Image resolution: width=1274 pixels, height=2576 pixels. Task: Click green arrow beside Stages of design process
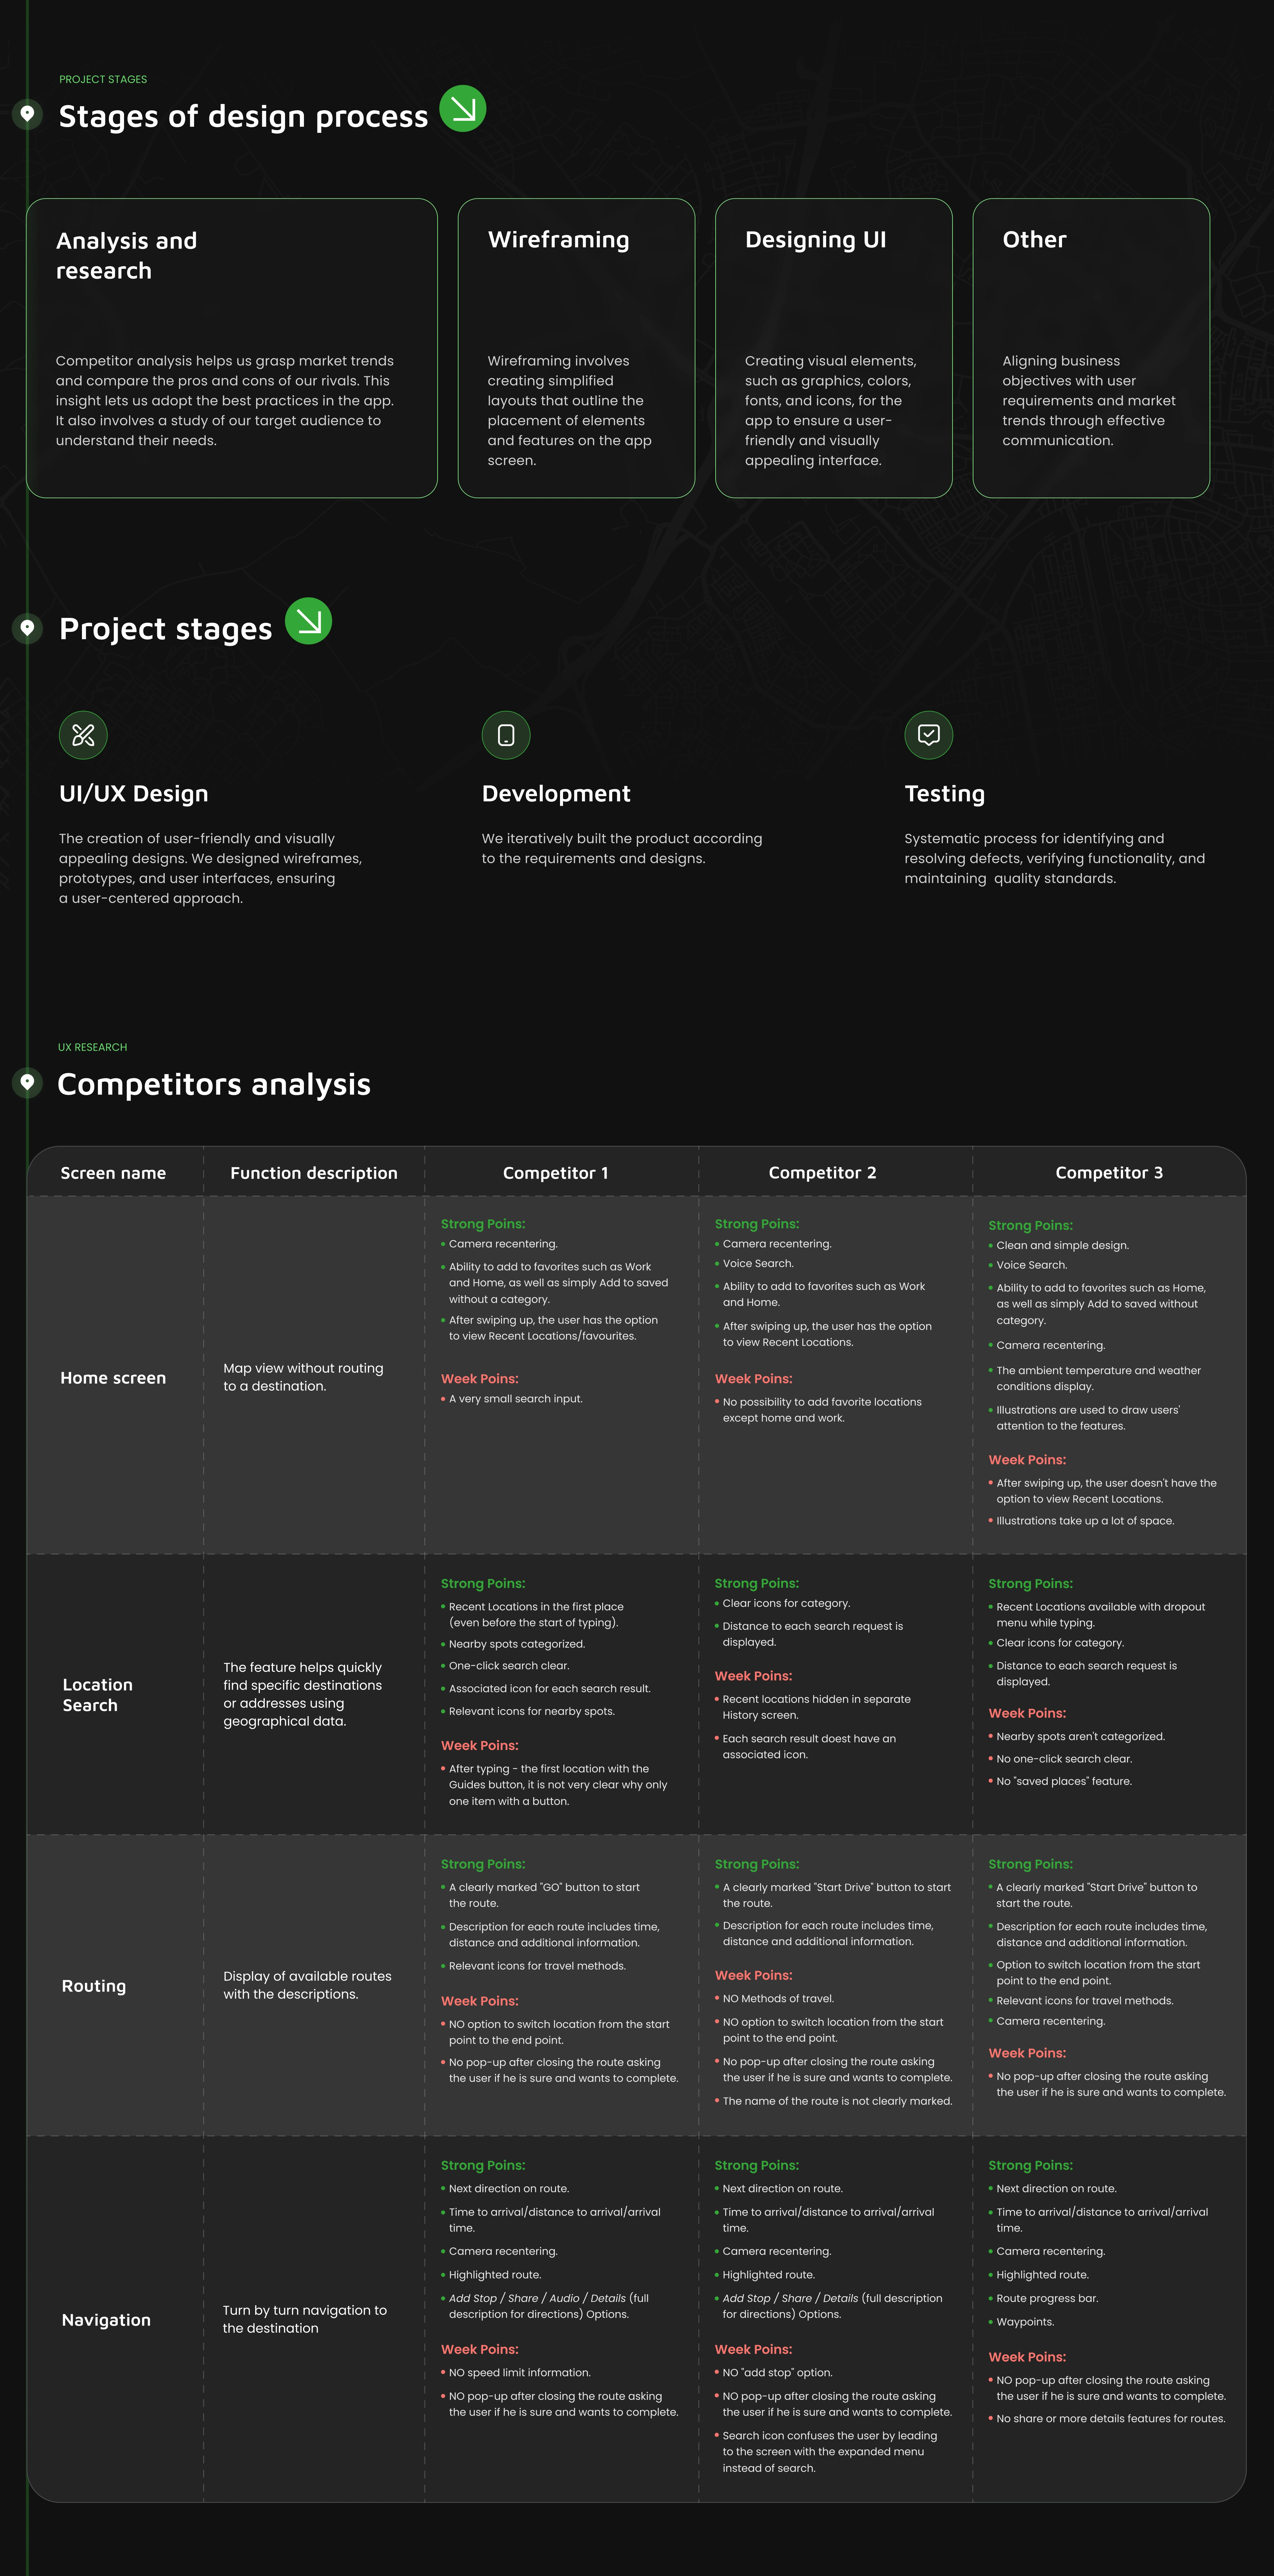pos(463,109)
